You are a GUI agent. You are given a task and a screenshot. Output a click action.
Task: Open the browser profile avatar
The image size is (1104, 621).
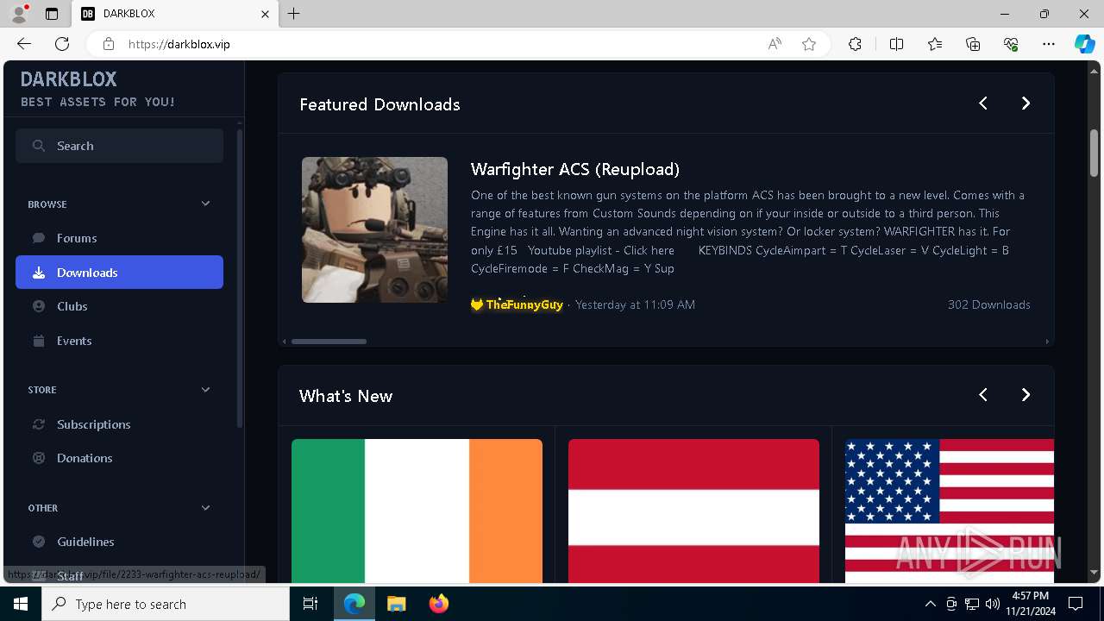[x=19, y=14]
